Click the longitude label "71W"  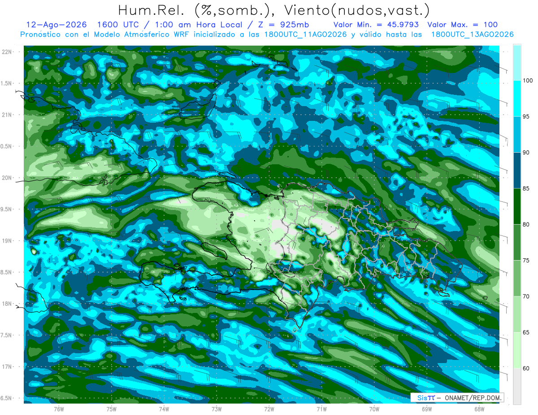321,410
